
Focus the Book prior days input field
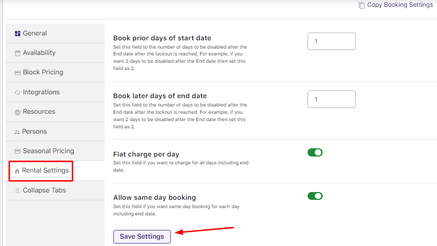[331, 41]
